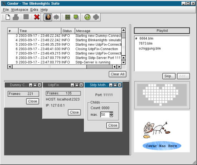Click the Frames 135 field in UdpFix window
Screen dimensions: 197x165
pyautogui.click(x=63, y=93)
